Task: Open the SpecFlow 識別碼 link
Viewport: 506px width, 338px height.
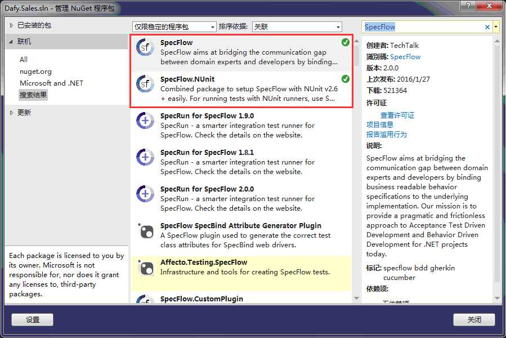Action: click(x=405, y=57)
